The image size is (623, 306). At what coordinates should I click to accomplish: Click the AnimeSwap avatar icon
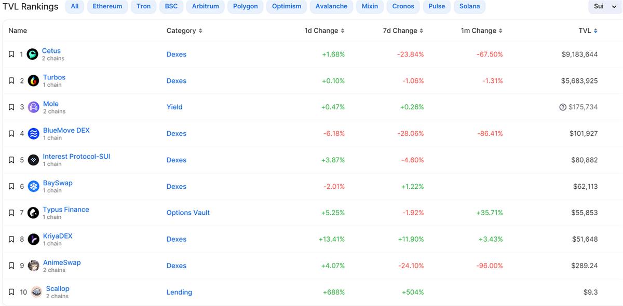pos(33,266)
